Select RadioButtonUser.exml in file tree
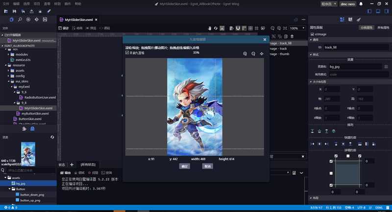 tap(40, 97)
